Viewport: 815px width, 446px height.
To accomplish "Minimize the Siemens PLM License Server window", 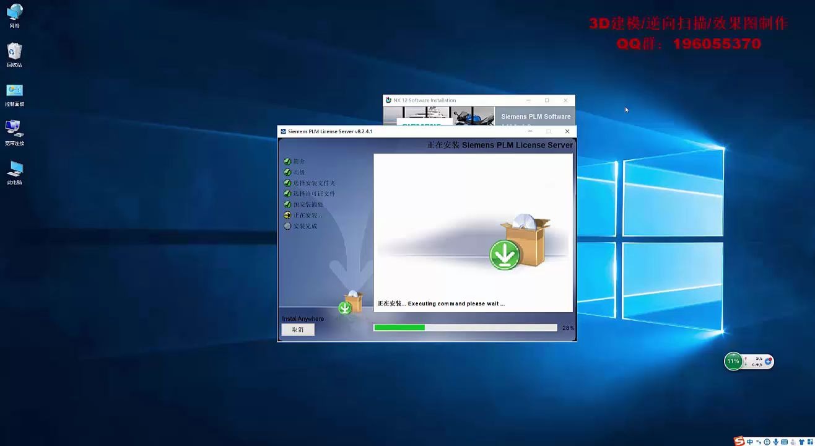I will pyautogui.click(x=530, y=131).
